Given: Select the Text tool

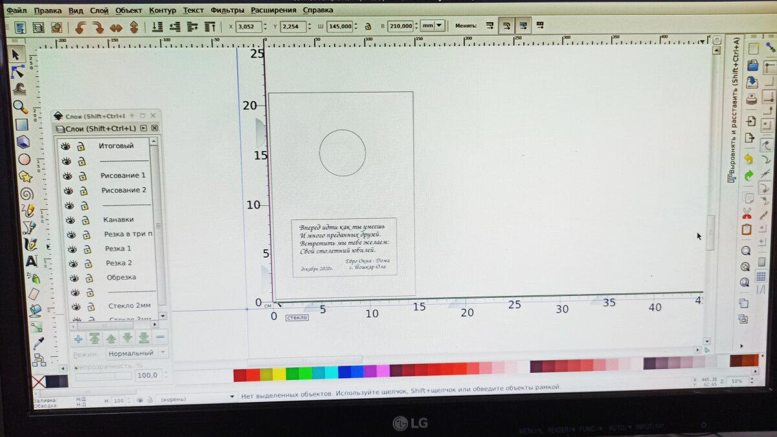Looking at the screenshot, I should click(31, 262).
